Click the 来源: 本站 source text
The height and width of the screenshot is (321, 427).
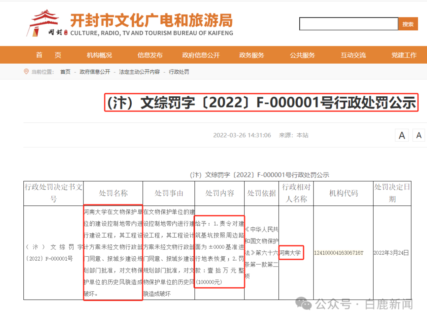293,135
